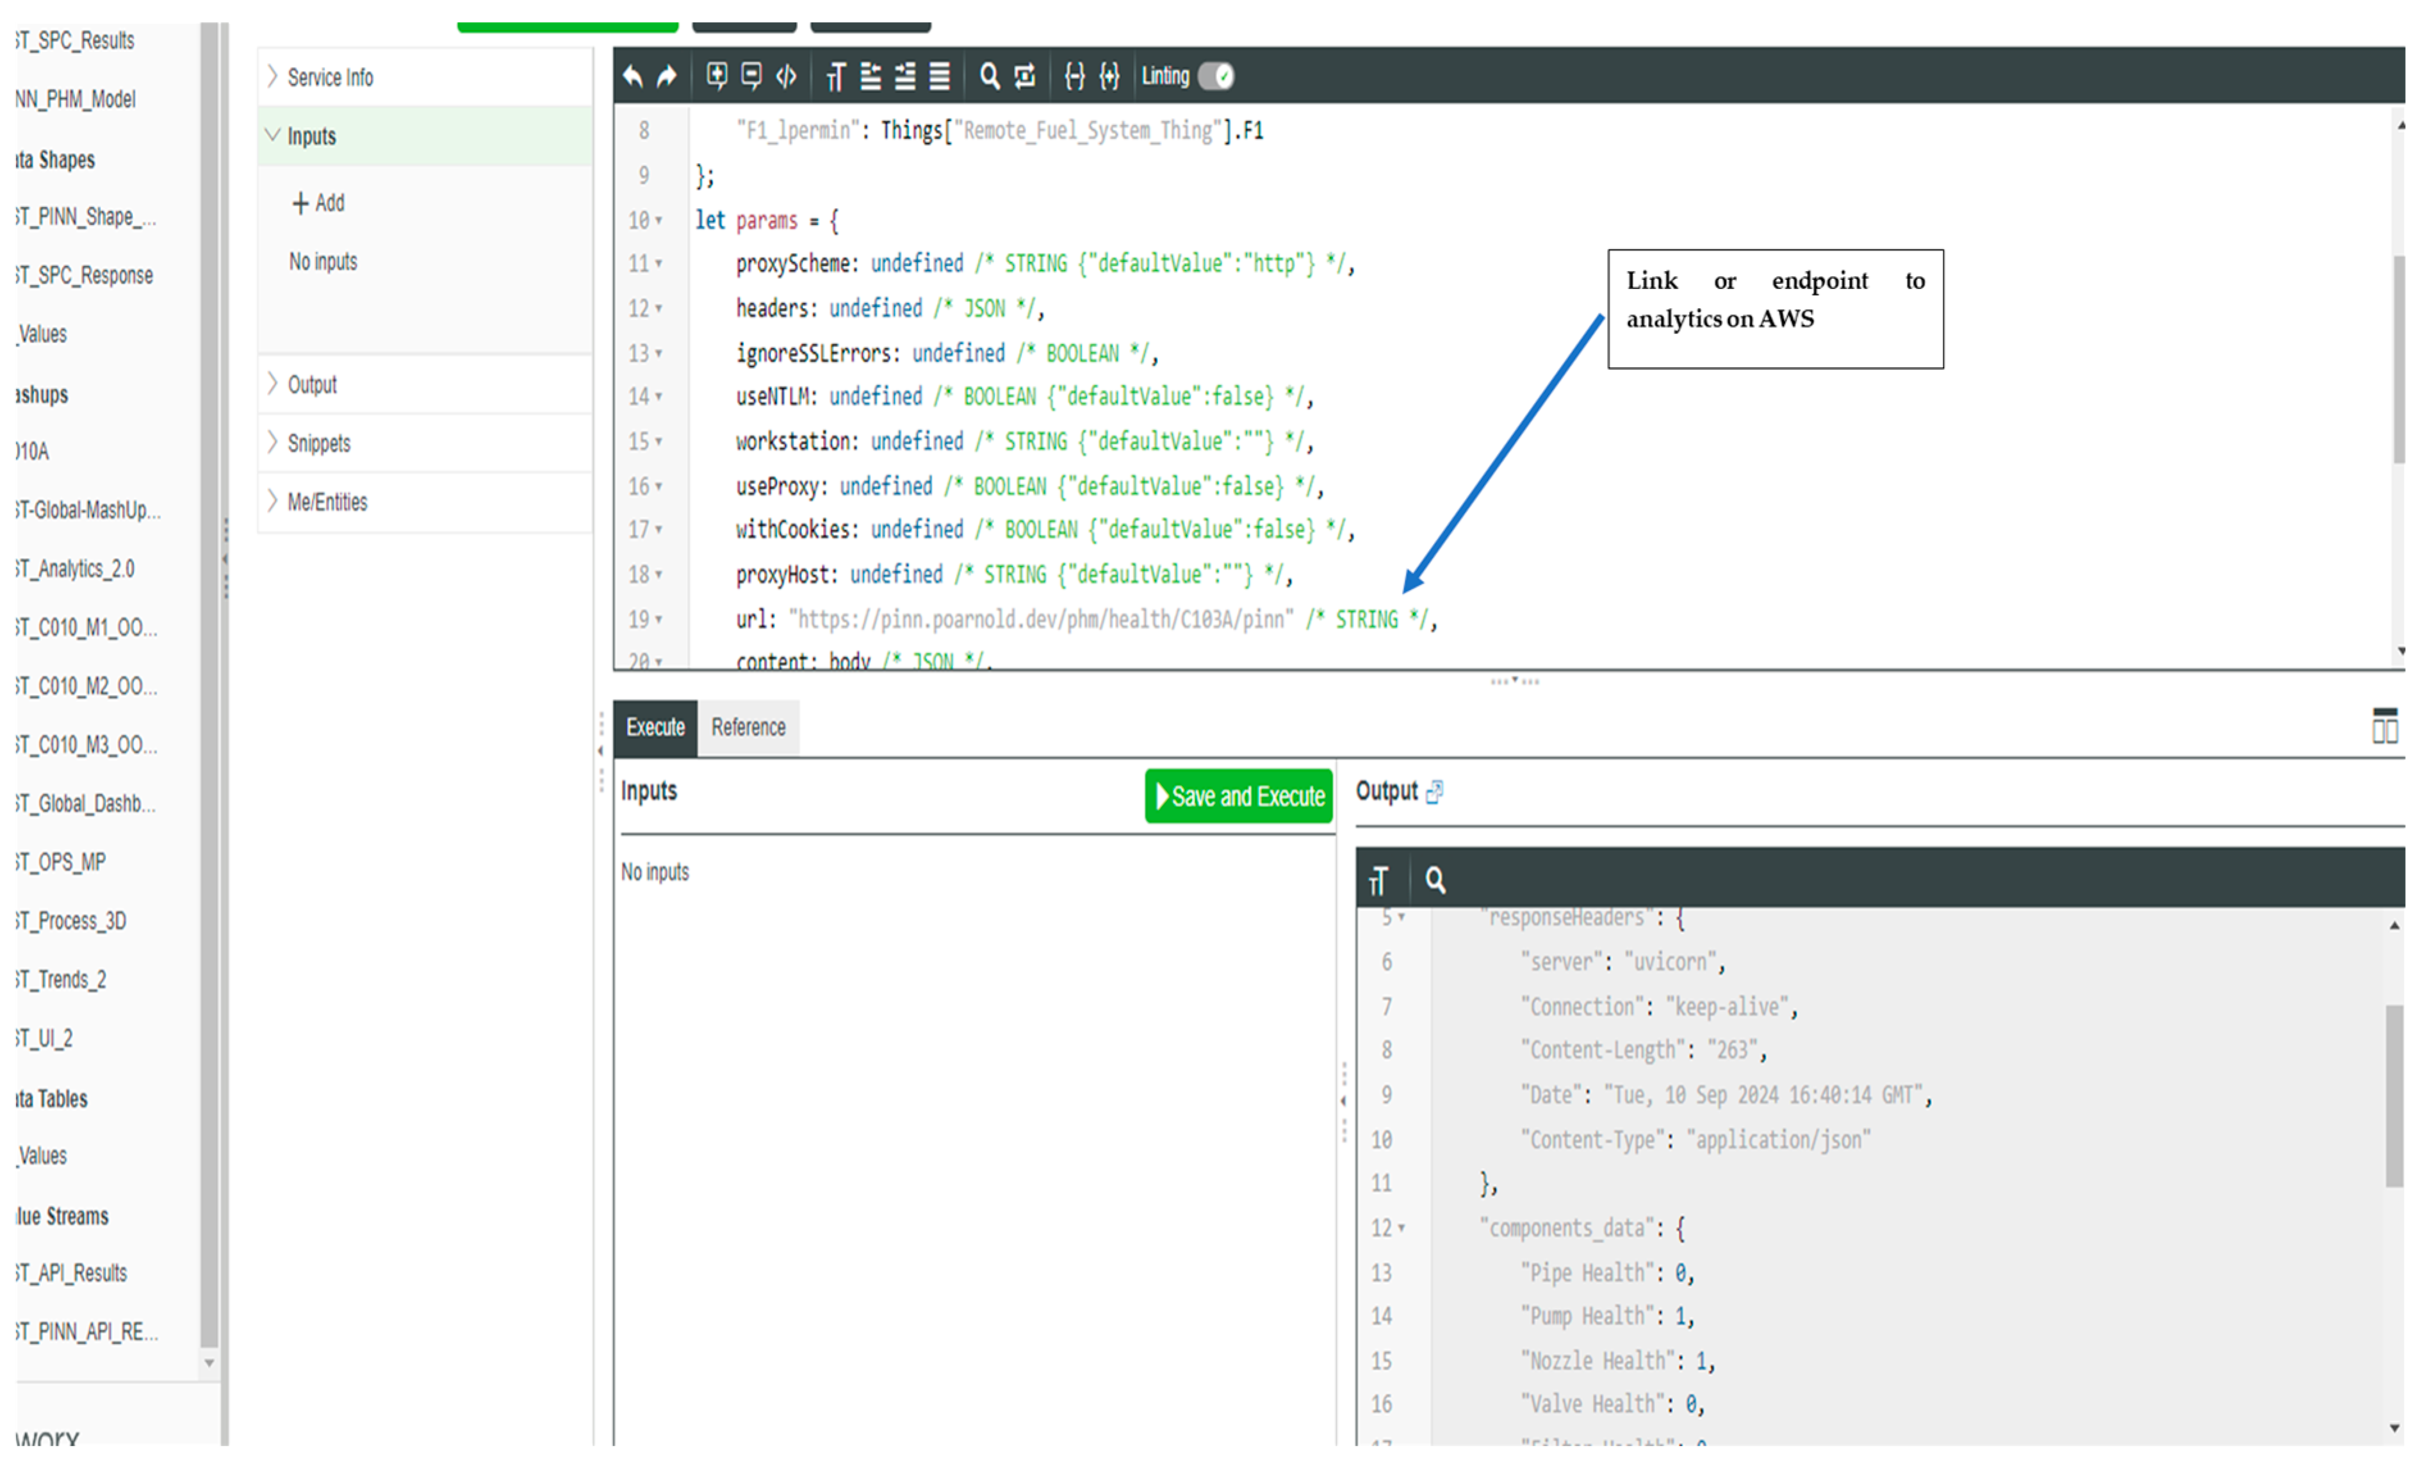Click the plus icon next to Add
The width and height of the screenshot is (2418, 1464).
click(x=300, y=203)
